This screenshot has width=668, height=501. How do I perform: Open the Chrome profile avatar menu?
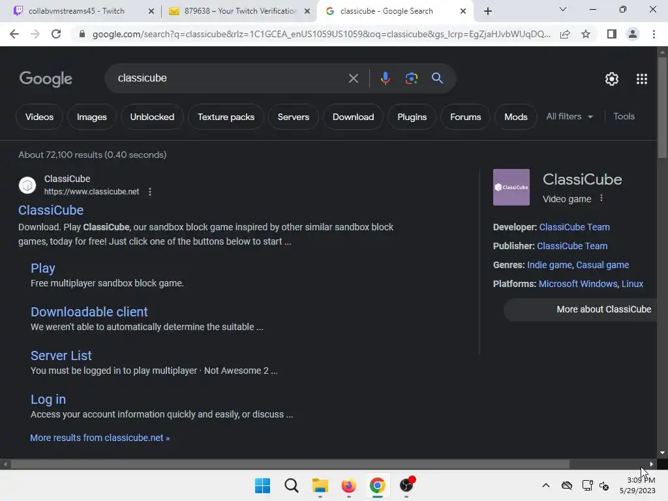coord(633,34)
